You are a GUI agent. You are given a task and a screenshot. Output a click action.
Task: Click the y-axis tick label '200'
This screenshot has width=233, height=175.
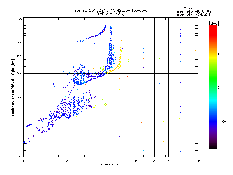tap(19, 98)
